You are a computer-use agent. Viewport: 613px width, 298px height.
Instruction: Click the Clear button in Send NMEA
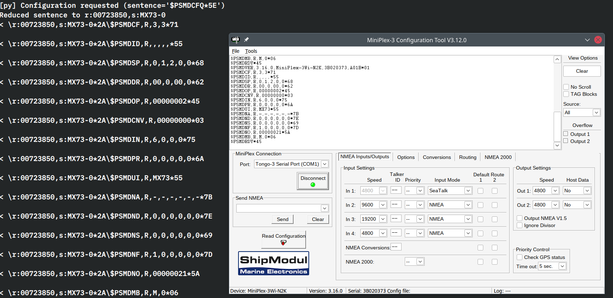pos(318,219)
